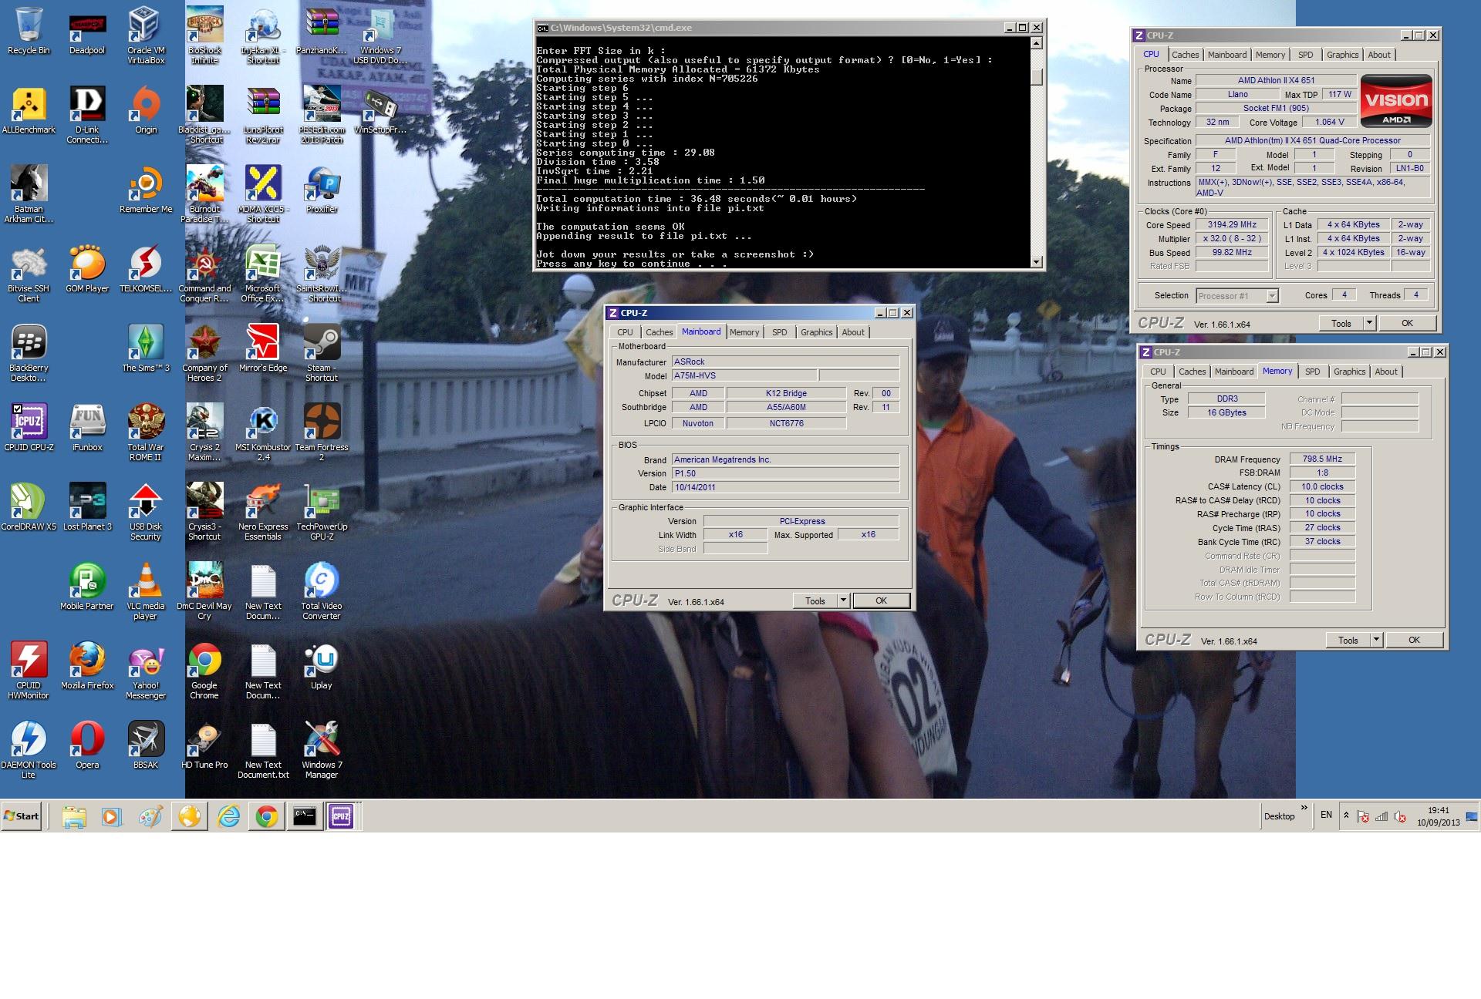Screen dimensions: 1481x999
Task: Open the Start menu
Action: point(22,816)
